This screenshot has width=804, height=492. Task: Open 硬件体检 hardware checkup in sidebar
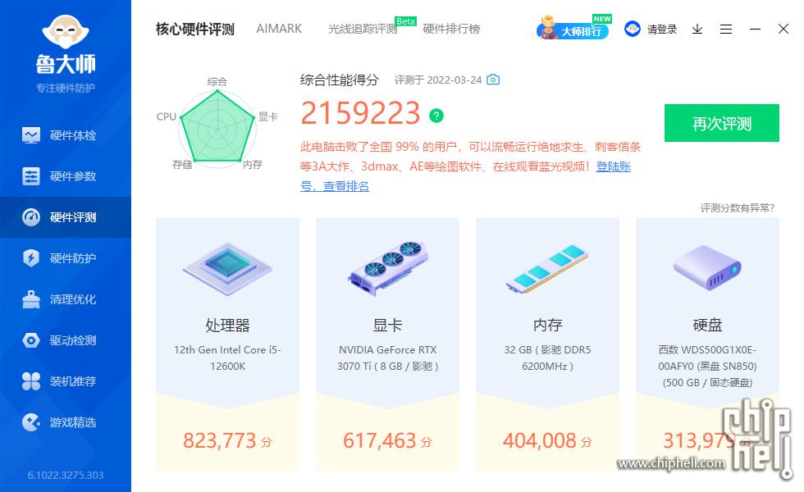[x=66, y=135]
